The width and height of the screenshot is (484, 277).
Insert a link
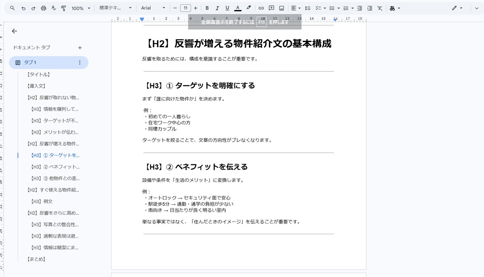point(261,8)
